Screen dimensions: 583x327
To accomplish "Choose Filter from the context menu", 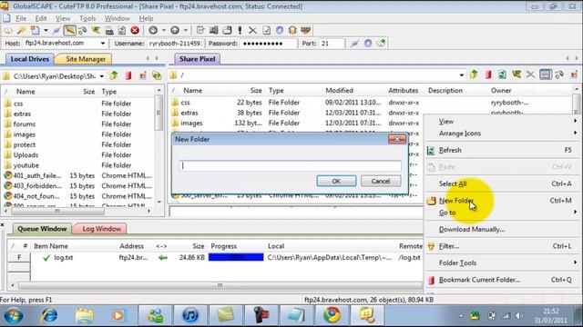I will 502,246.
